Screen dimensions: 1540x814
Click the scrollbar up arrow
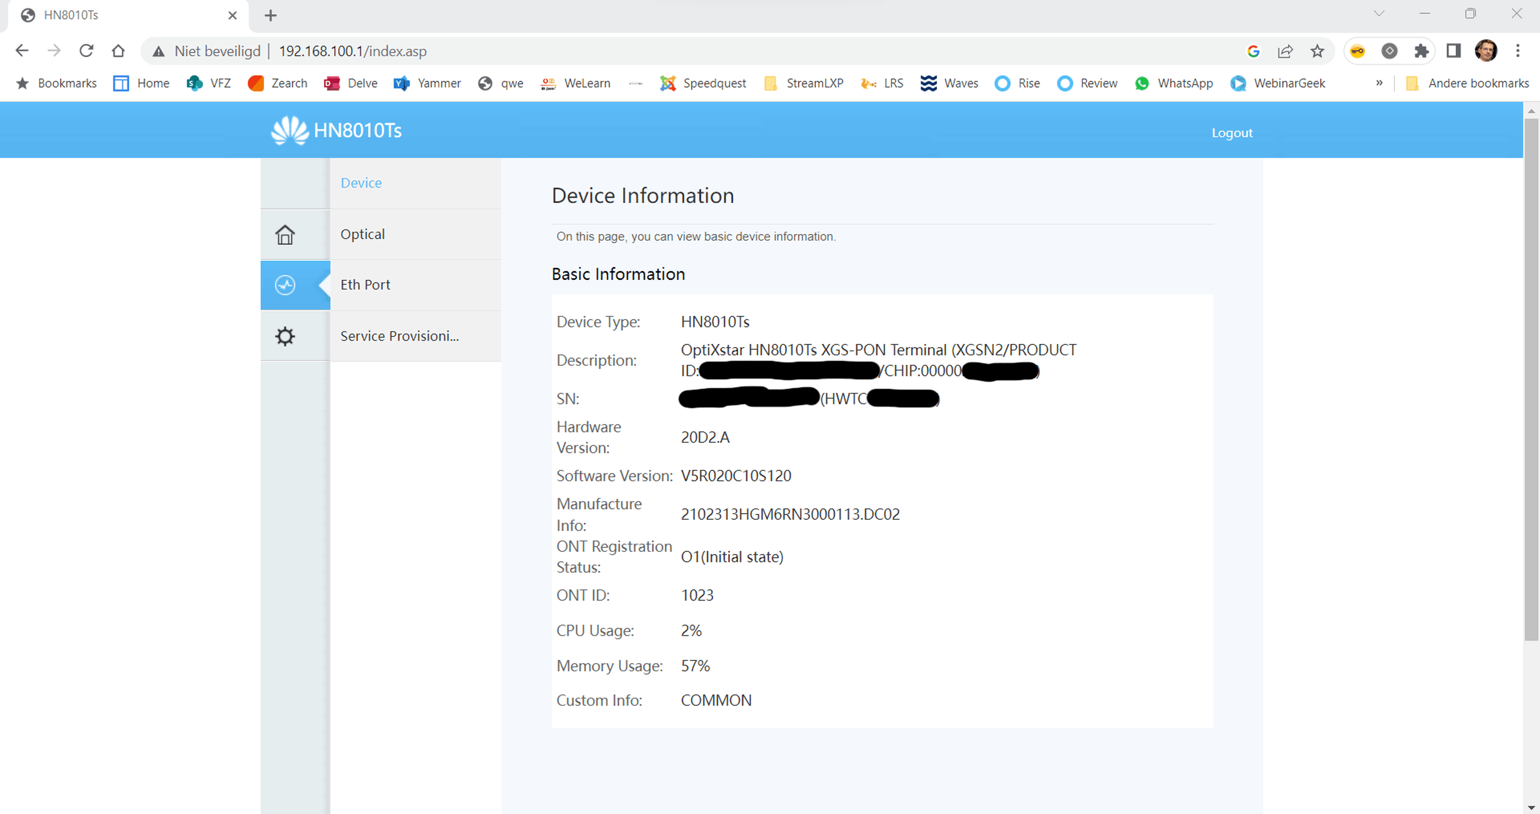[1532, 111]
